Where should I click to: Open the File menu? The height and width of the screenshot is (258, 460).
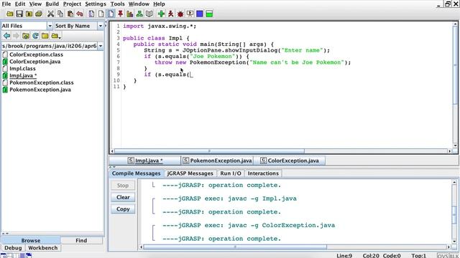(x=6, y=4)
